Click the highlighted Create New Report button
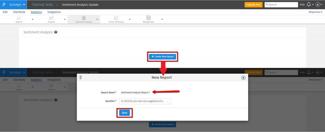The image size is (325, 132). [162, 57]
